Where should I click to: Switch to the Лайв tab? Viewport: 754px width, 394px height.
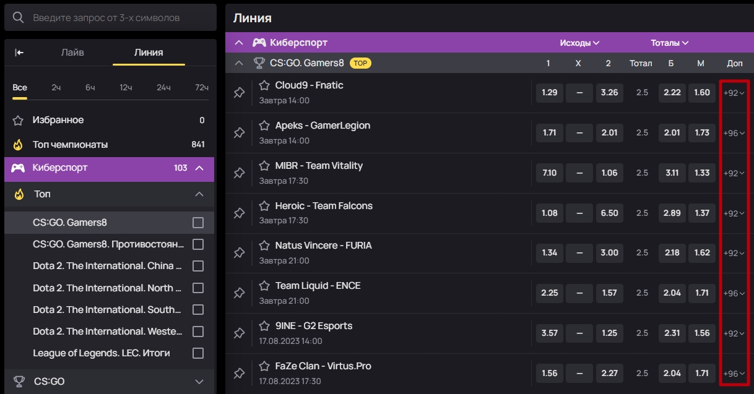click(72, 53)
